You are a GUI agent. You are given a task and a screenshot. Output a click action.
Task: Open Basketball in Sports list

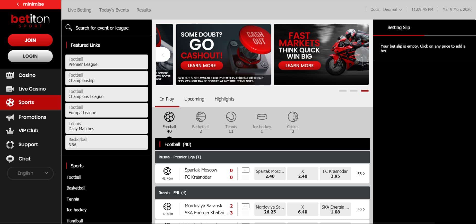[x=76, y=188]
